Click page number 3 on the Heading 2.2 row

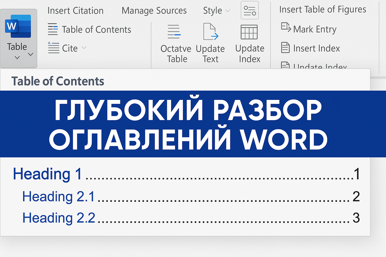click(x=356, y=217)
